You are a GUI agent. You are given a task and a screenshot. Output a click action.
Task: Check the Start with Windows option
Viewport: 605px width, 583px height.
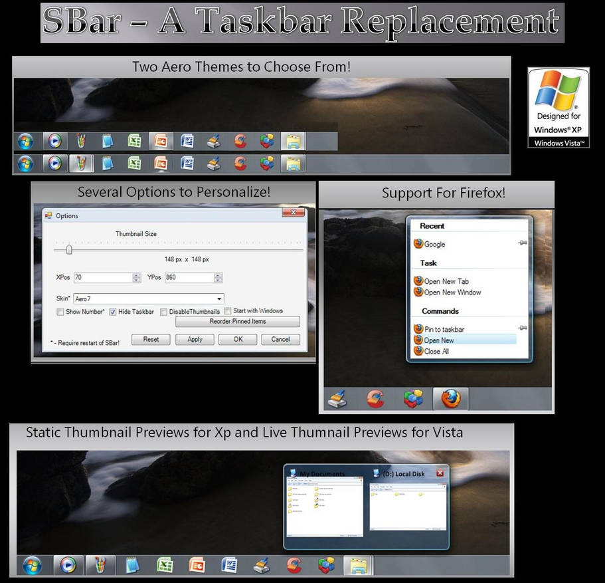(x=228, y=312)
